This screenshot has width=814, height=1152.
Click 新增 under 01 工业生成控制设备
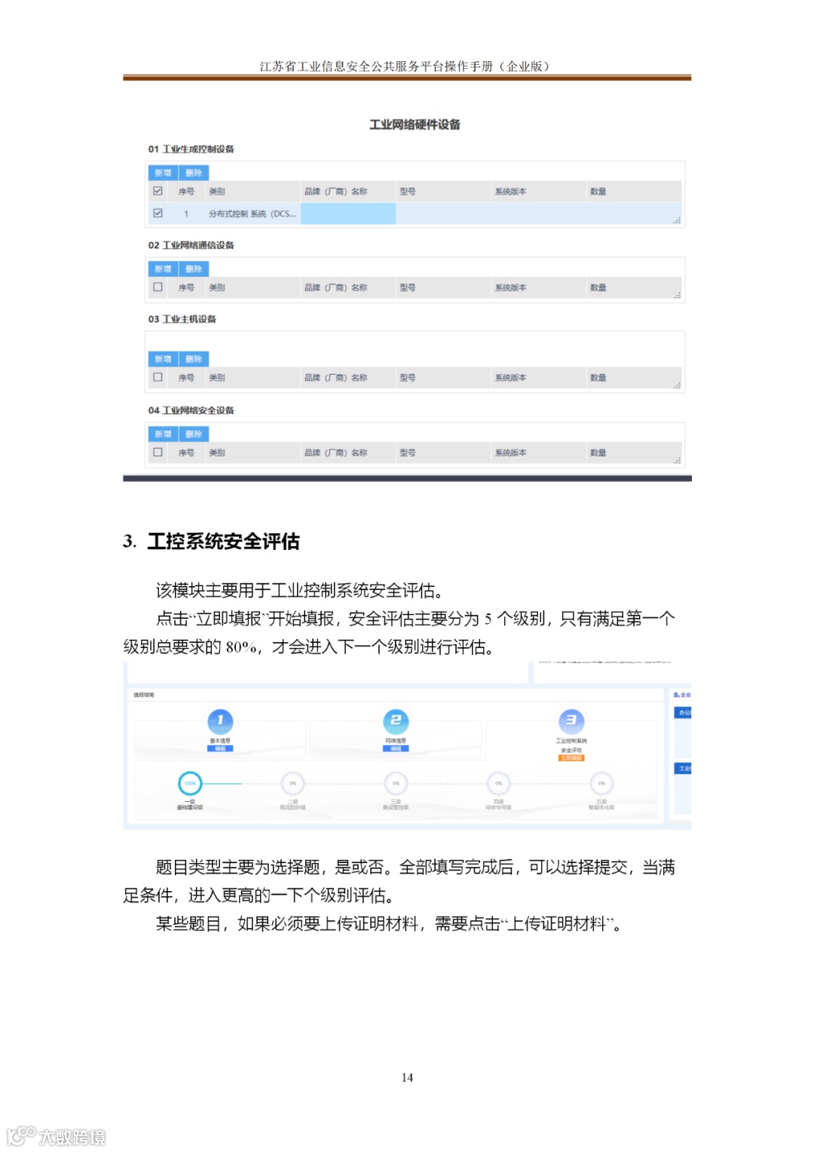[163, 173]
